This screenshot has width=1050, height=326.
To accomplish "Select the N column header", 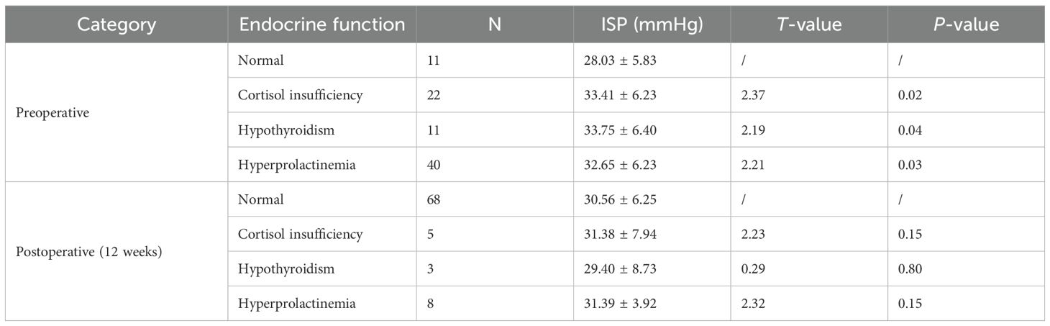I will point(496,24).
